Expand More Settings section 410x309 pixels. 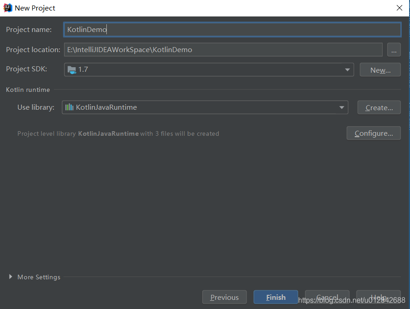(x=11, y=277)
